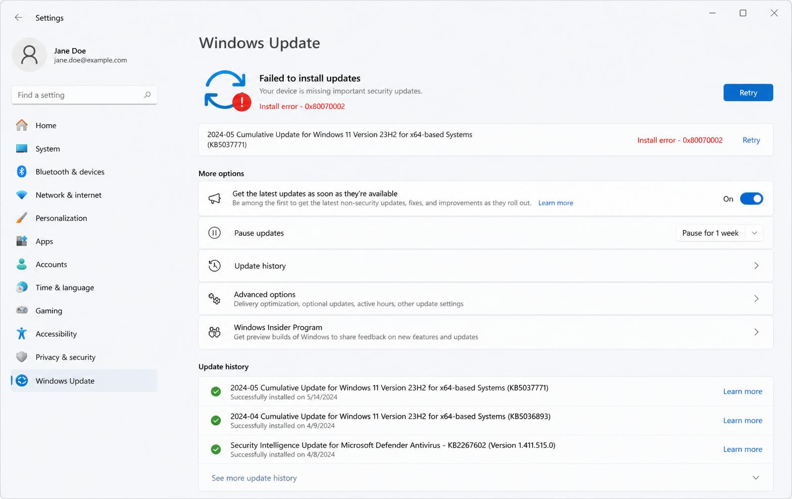Open the Accessibility settings label
The height and width of the screenshot is (499, 792).
56,334
